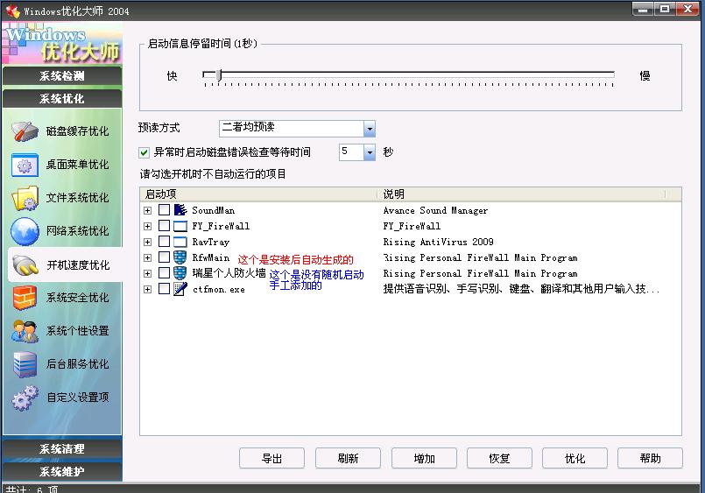Screen dimensions: 705x493
Task: Toggle 异常时启动磁盘错误检查等待时间 checkbox
Action: point(144,152)
